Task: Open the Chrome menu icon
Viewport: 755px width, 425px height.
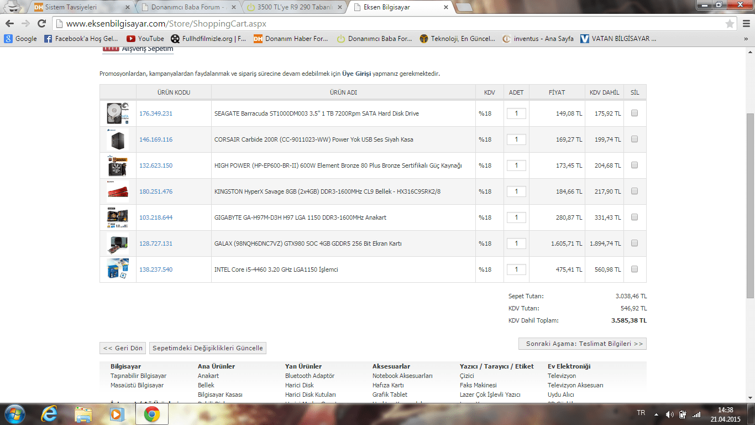Action: point(745,24)
